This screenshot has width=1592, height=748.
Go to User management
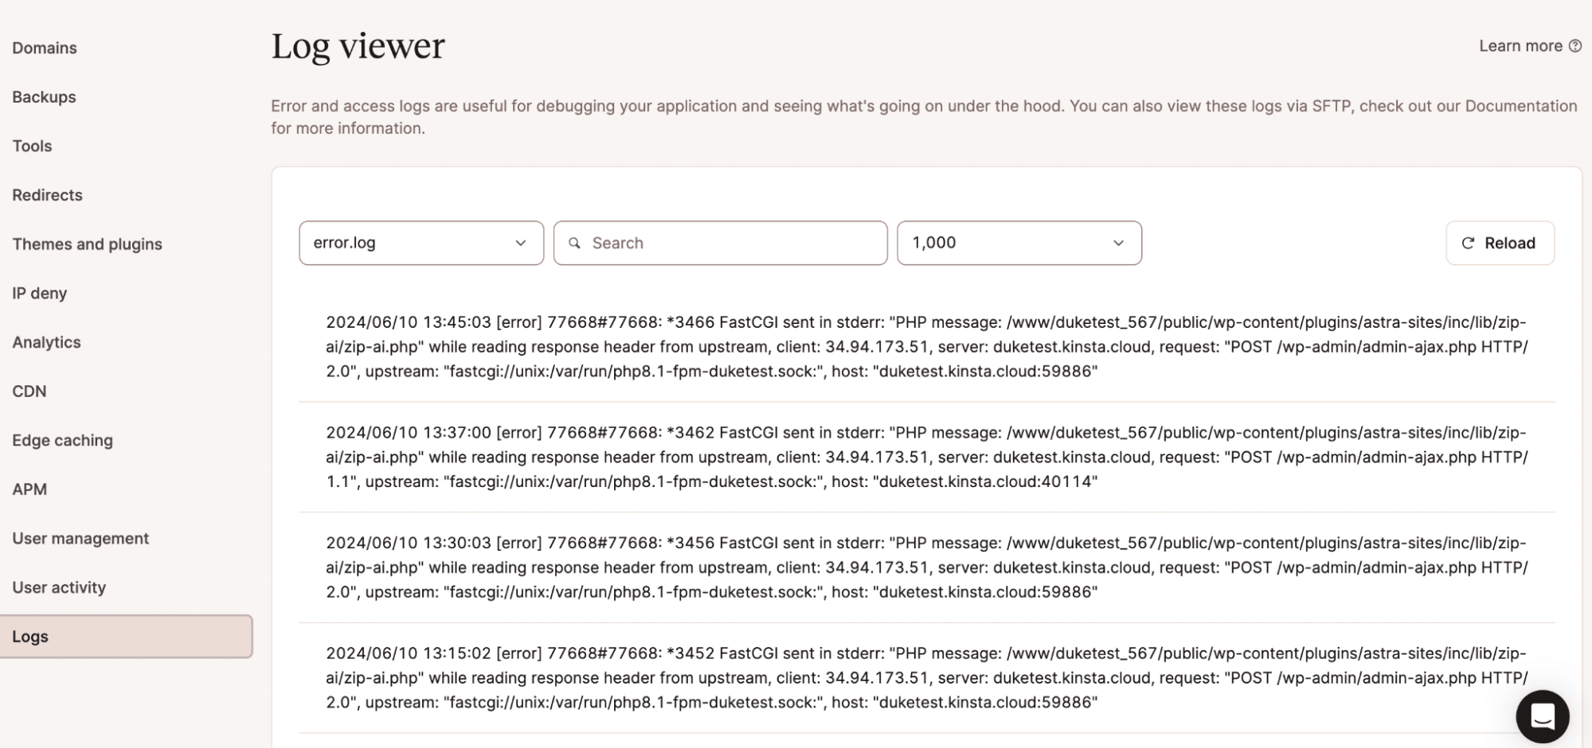click(x=80, y=539)
